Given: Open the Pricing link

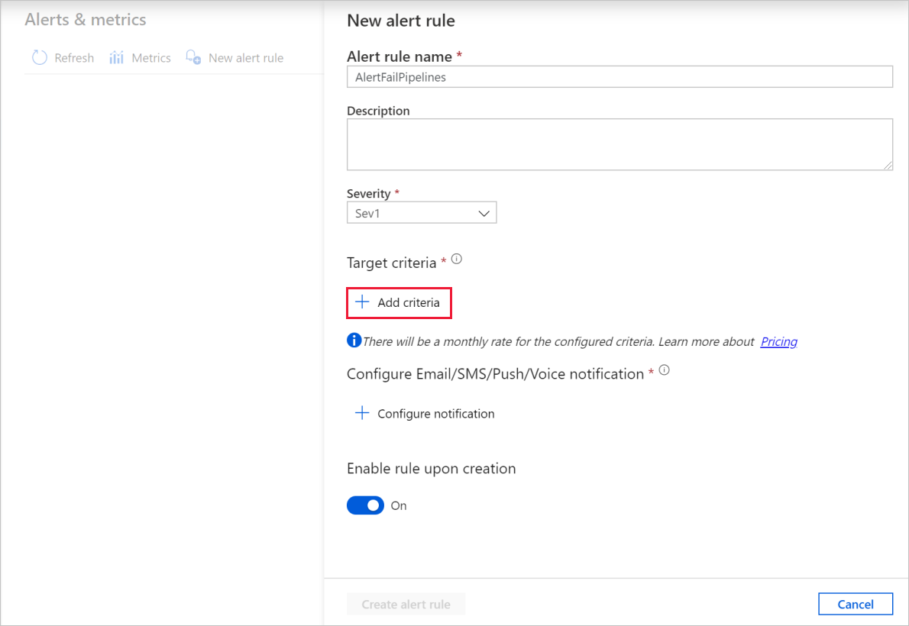Looking at the screenshot, I should click(778, 341).
